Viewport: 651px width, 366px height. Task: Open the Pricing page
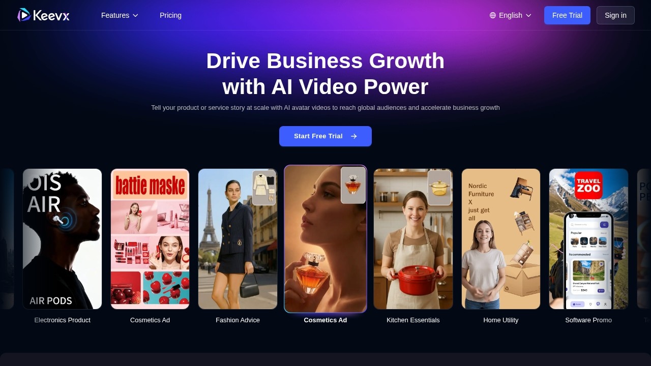(x=170, y=15)
